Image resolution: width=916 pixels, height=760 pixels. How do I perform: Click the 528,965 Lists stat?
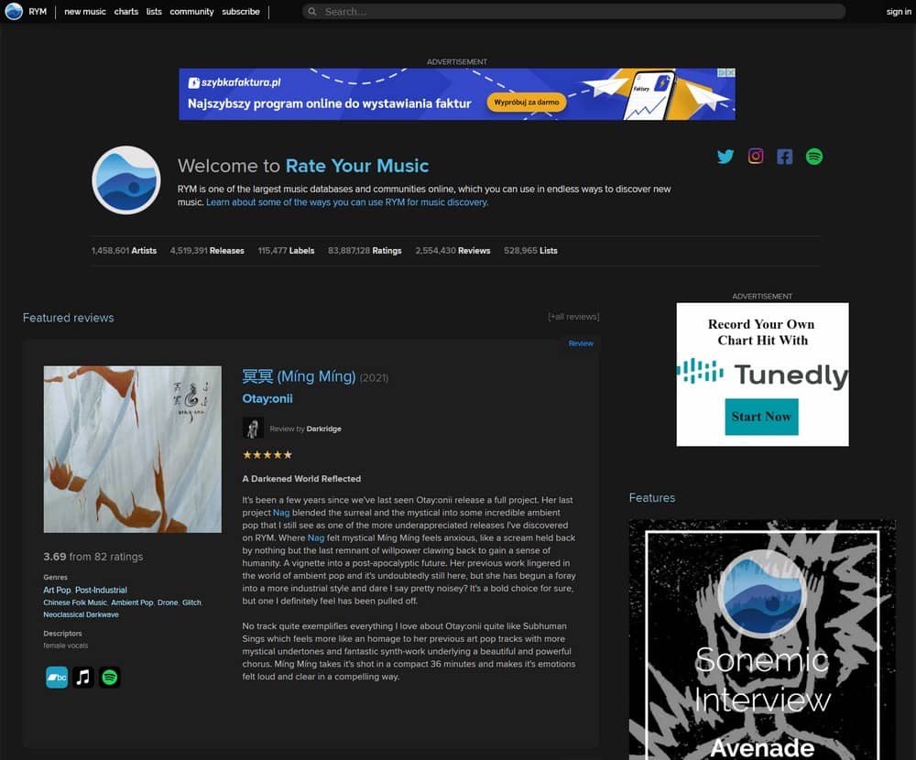pyautogui.click(x=530, y=251)
